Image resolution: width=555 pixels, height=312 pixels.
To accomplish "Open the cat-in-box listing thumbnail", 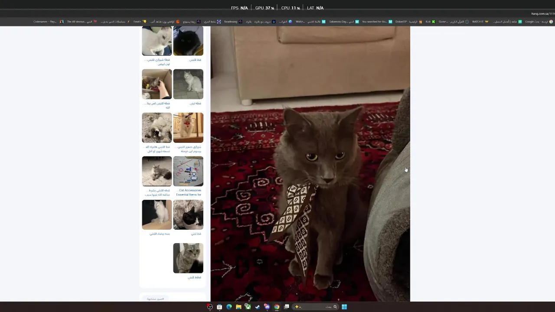I will pos(157,84).
